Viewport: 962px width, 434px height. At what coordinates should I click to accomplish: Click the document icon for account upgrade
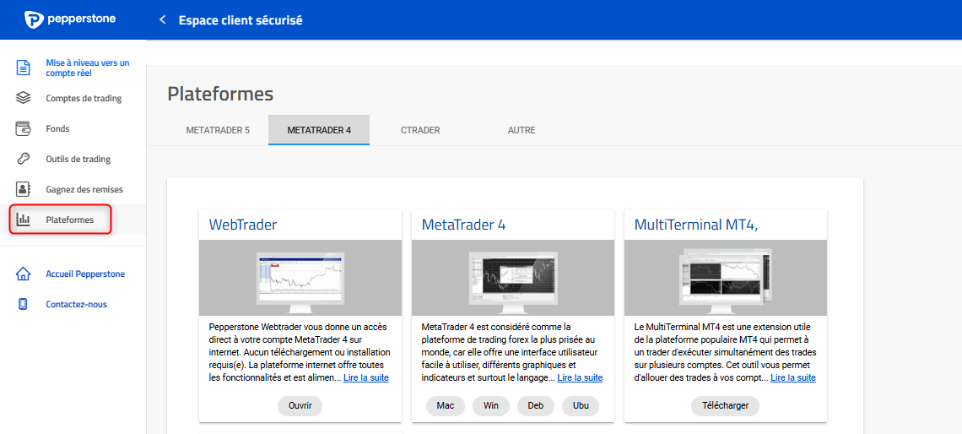tap(23, 68)
